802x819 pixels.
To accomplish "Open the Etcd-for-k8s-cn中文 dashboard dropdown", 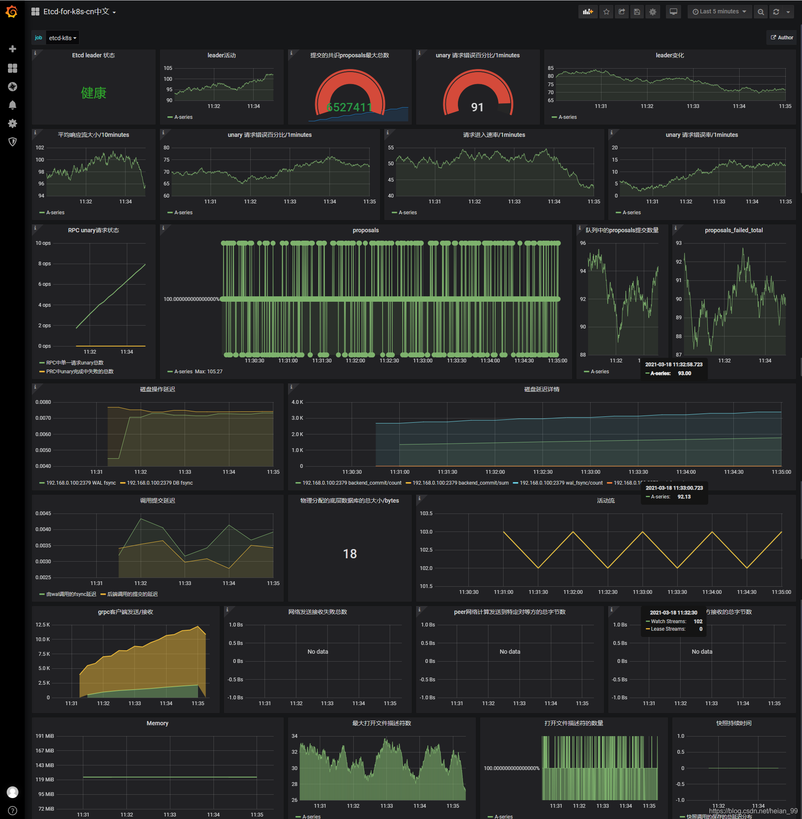I will (x=79, y=12).
